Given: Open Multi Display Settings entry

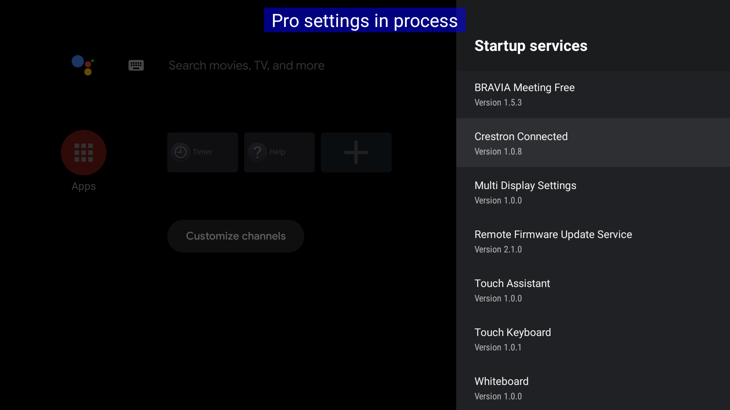Looking at the screenshot, I should click(x=593, y=192).
